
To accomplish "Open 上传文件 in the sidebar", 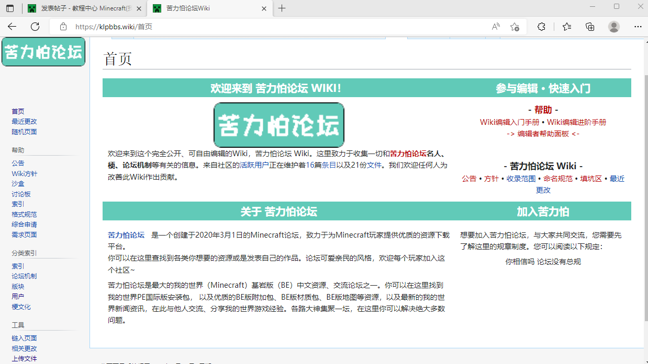I will click(25, 359).
